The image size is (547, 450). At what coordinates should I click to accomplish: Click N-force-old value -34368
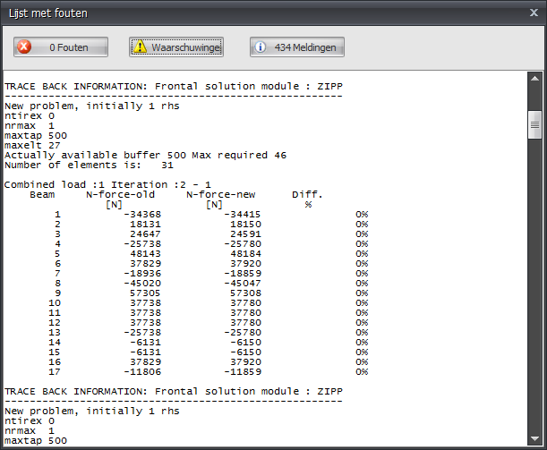(x=142, y=215)
